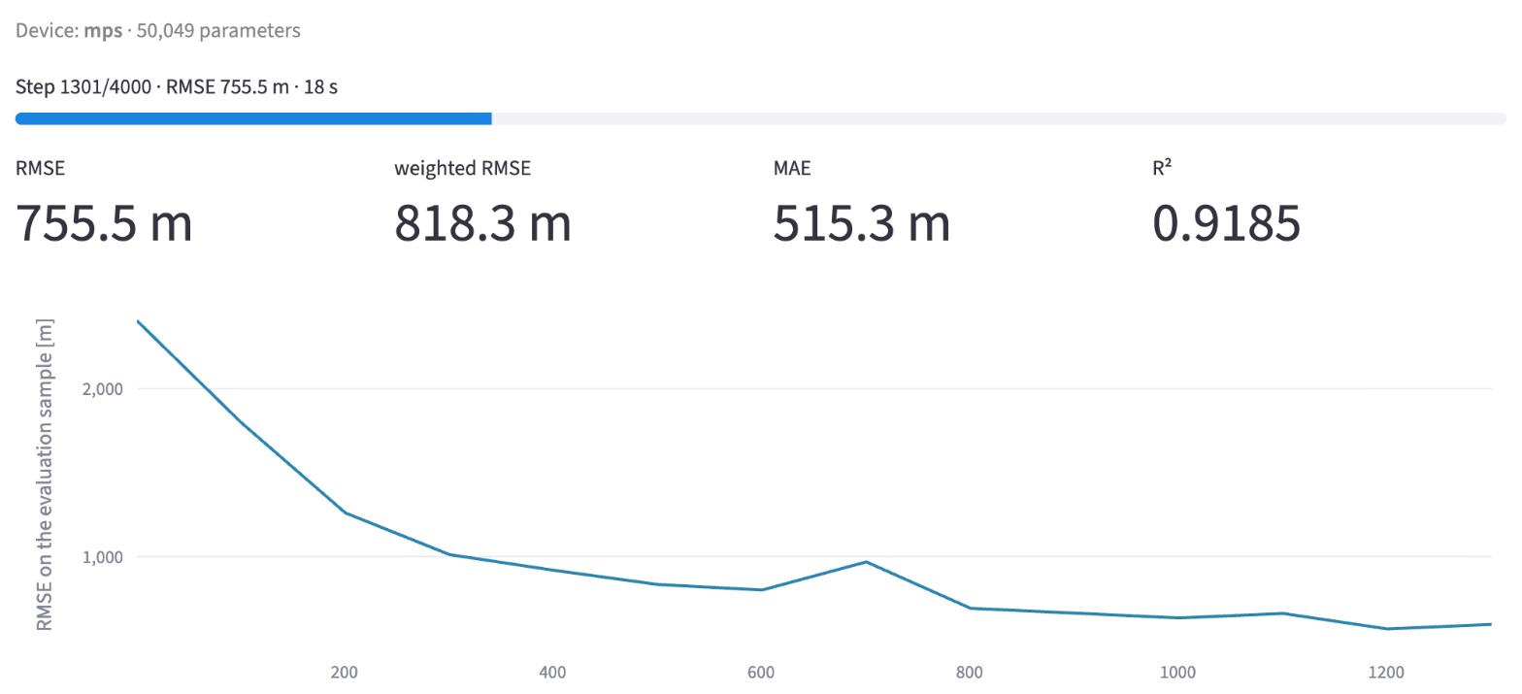The image size is (1522, 694).
Task: Click the chart's y-axis title text
Action: (x=44, y=474)
